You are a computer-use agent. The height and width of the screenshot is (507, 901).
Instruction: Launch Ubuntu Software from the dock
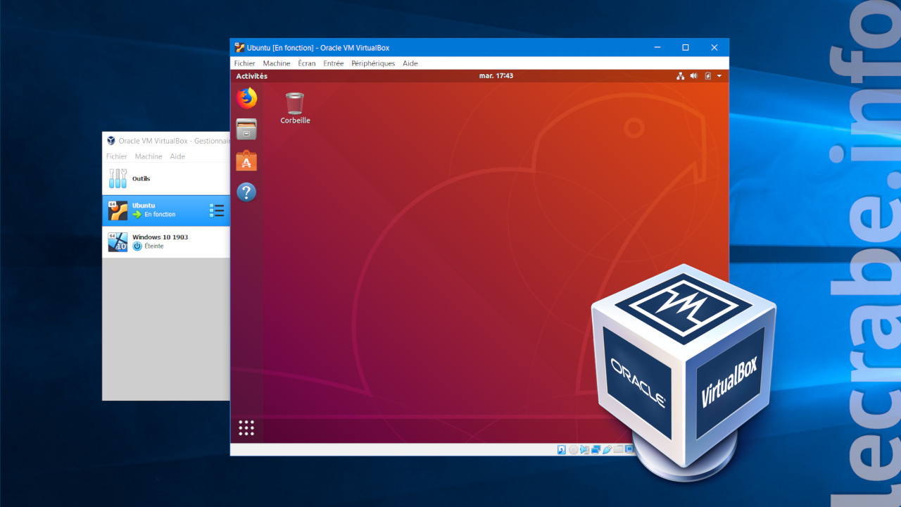(246, 161)
